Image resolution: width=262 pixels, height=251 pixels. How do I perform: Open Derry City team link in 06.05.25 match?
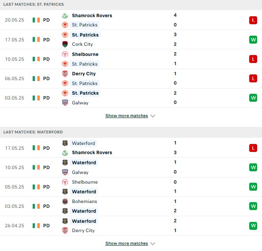click(x=84, y=74)
